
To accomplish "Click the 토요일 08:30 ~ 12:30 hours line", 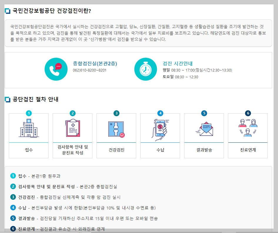I will tap(181, 77).
